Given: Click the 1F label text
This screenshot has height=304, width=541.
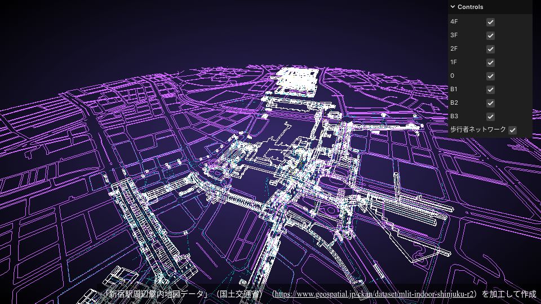Looking at the screenshot, I should (454, 62).
